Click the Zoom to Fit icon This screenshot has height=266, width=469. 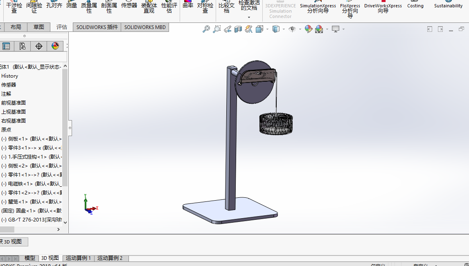coord(206,29)
